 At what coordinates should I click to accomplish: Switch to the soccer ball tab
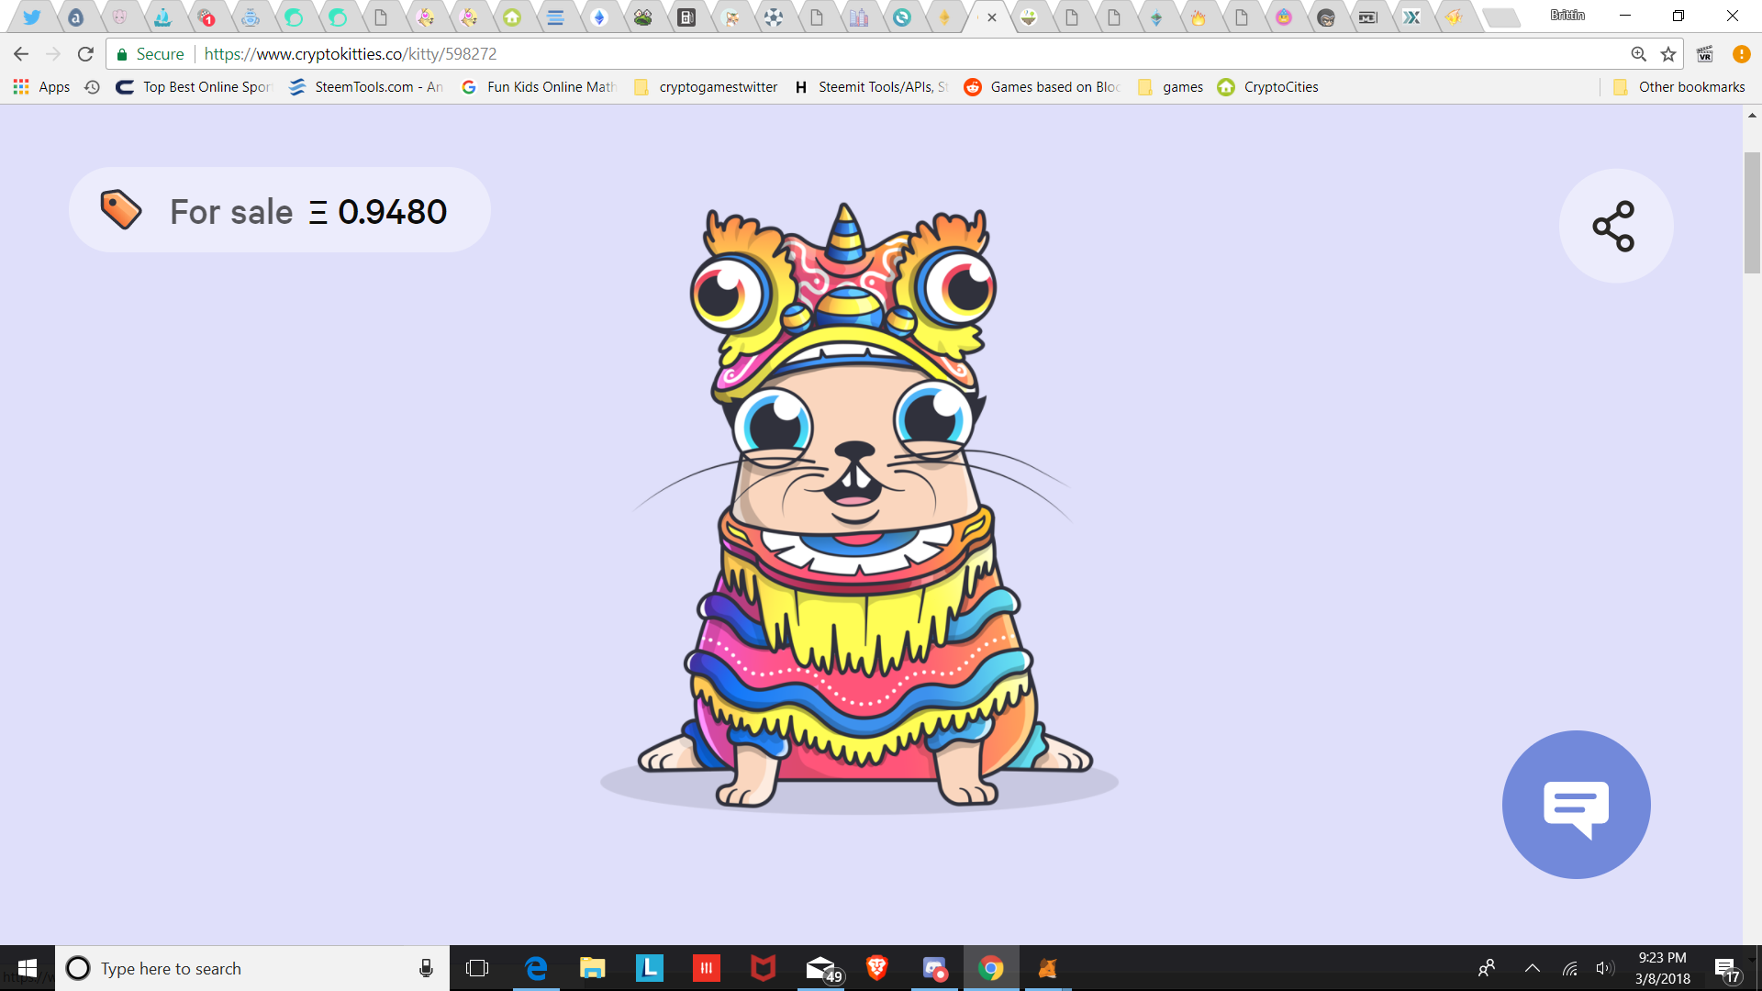click(774, 17)
